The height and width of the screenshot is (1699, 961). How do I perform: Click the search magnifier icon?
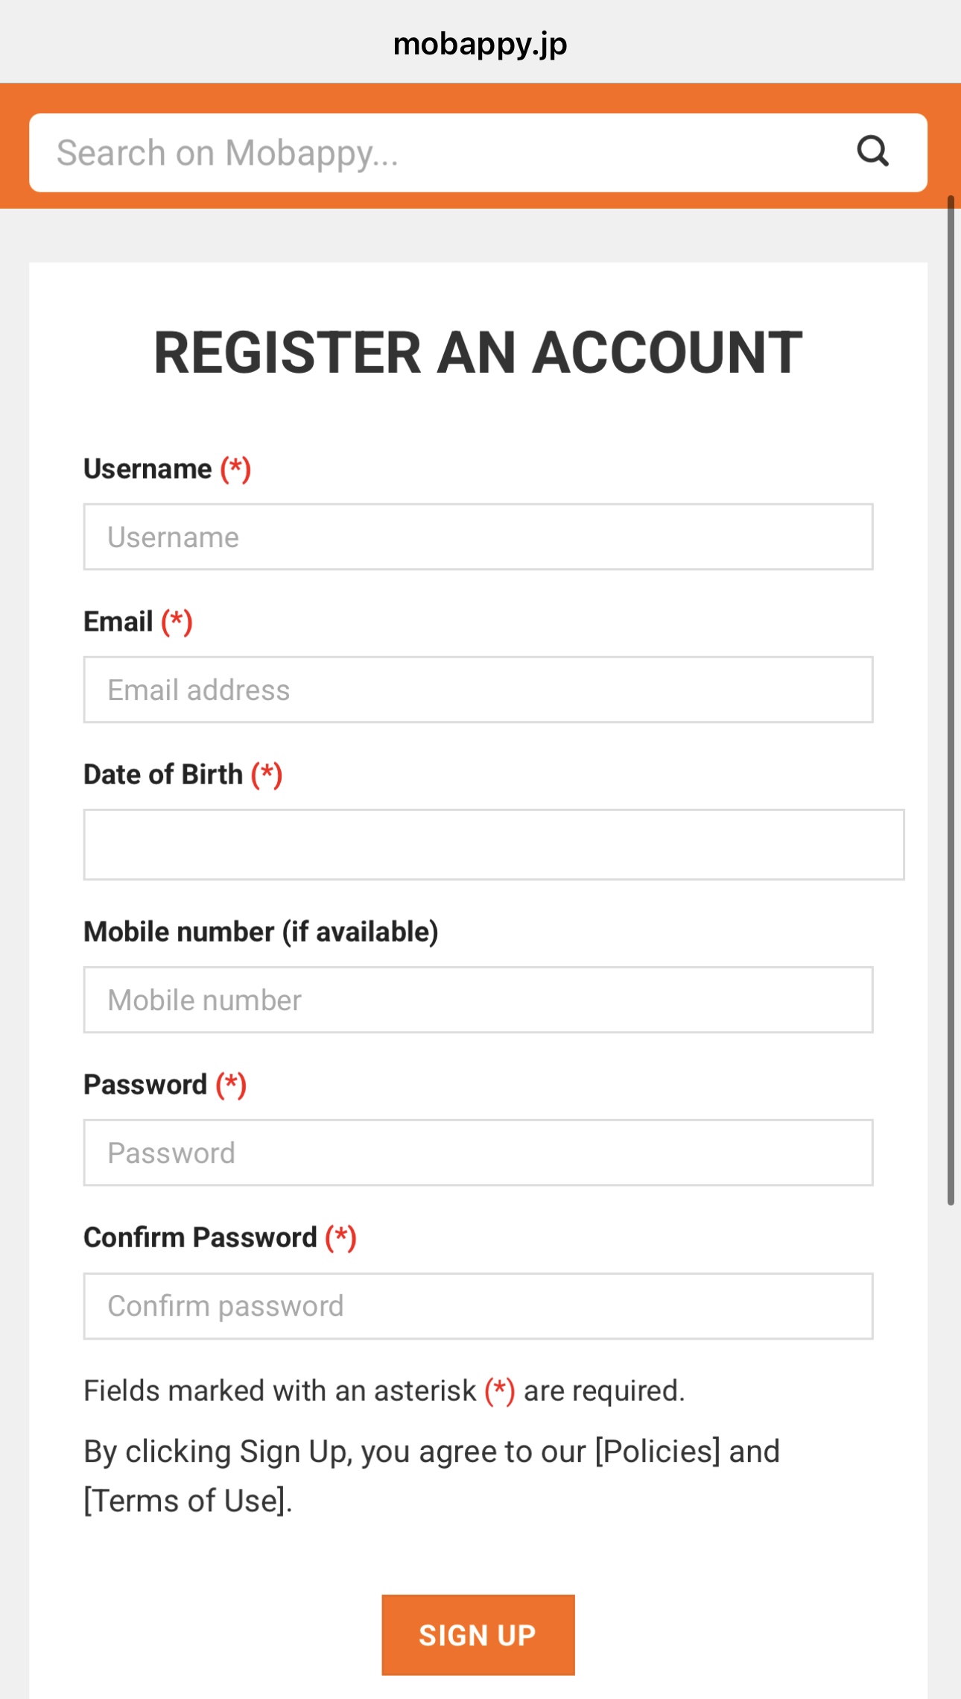click(872, 151)
